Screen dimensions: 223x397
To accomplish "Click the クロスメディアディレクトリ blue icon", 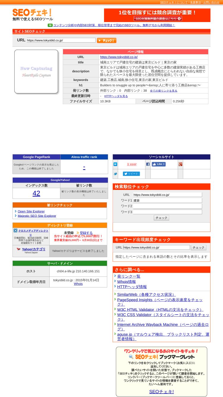I will pyautogui.click(x=15, y=230).
